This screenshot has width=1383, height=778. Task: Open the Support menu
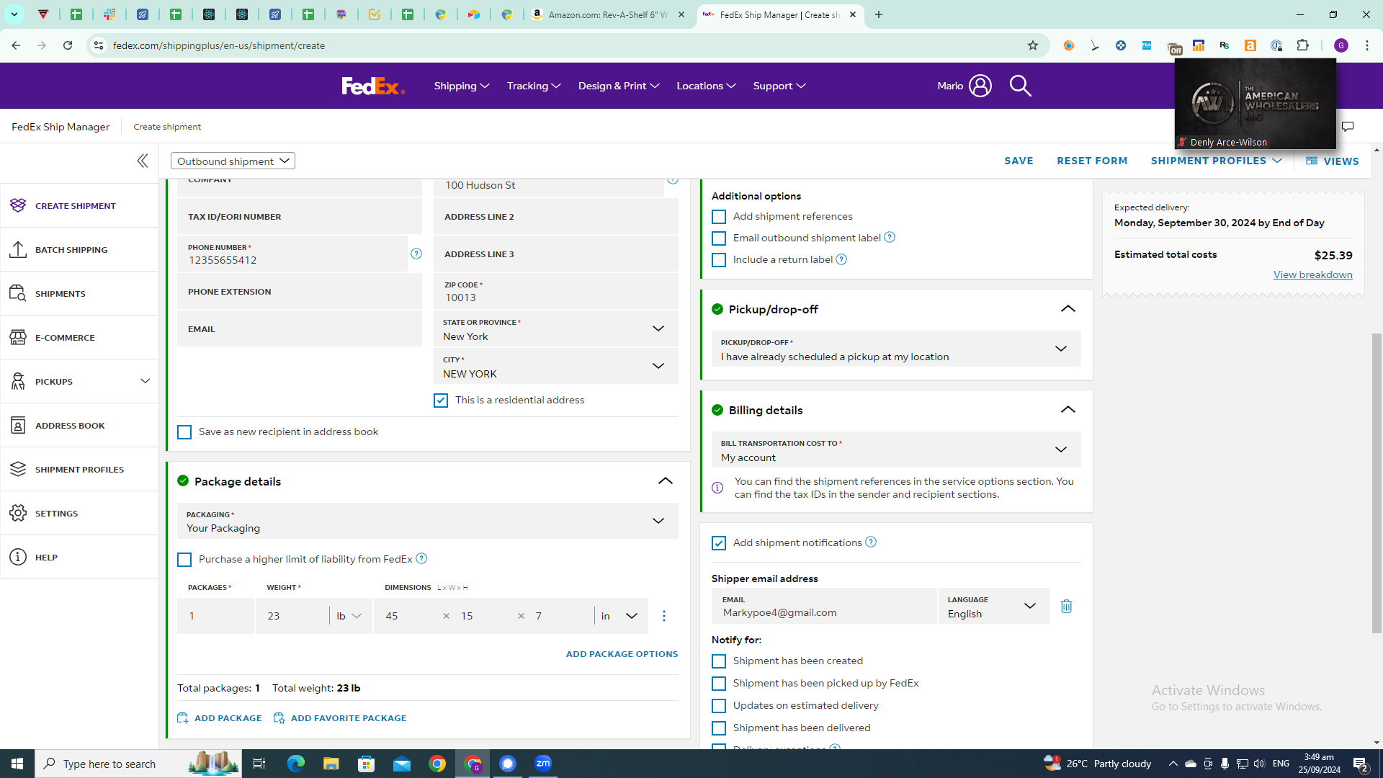pos(779,86)
